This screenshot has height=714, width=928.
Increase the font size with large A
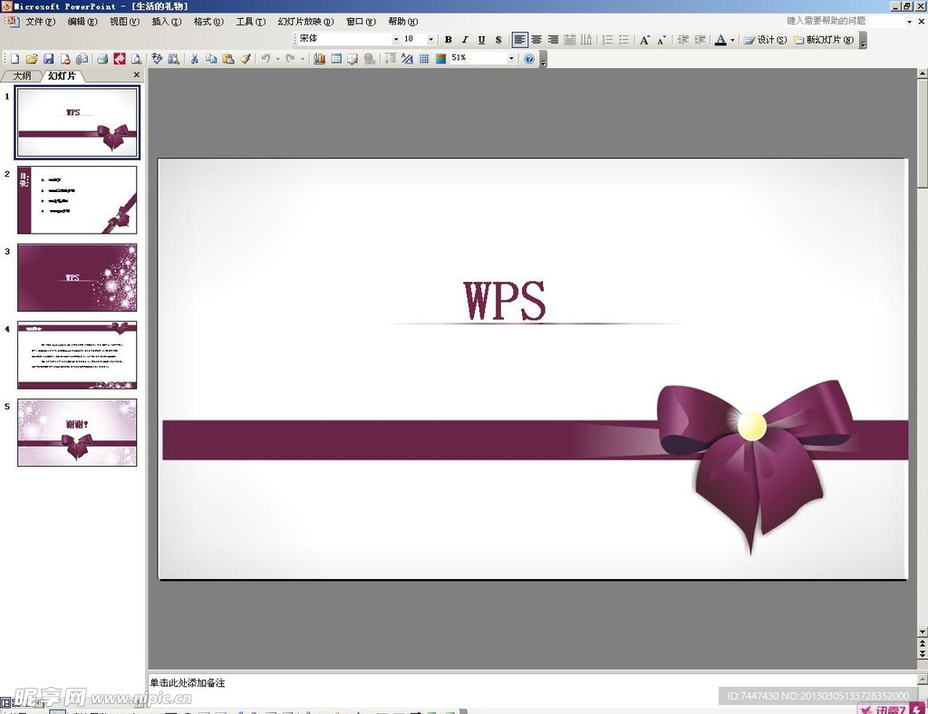645,40
